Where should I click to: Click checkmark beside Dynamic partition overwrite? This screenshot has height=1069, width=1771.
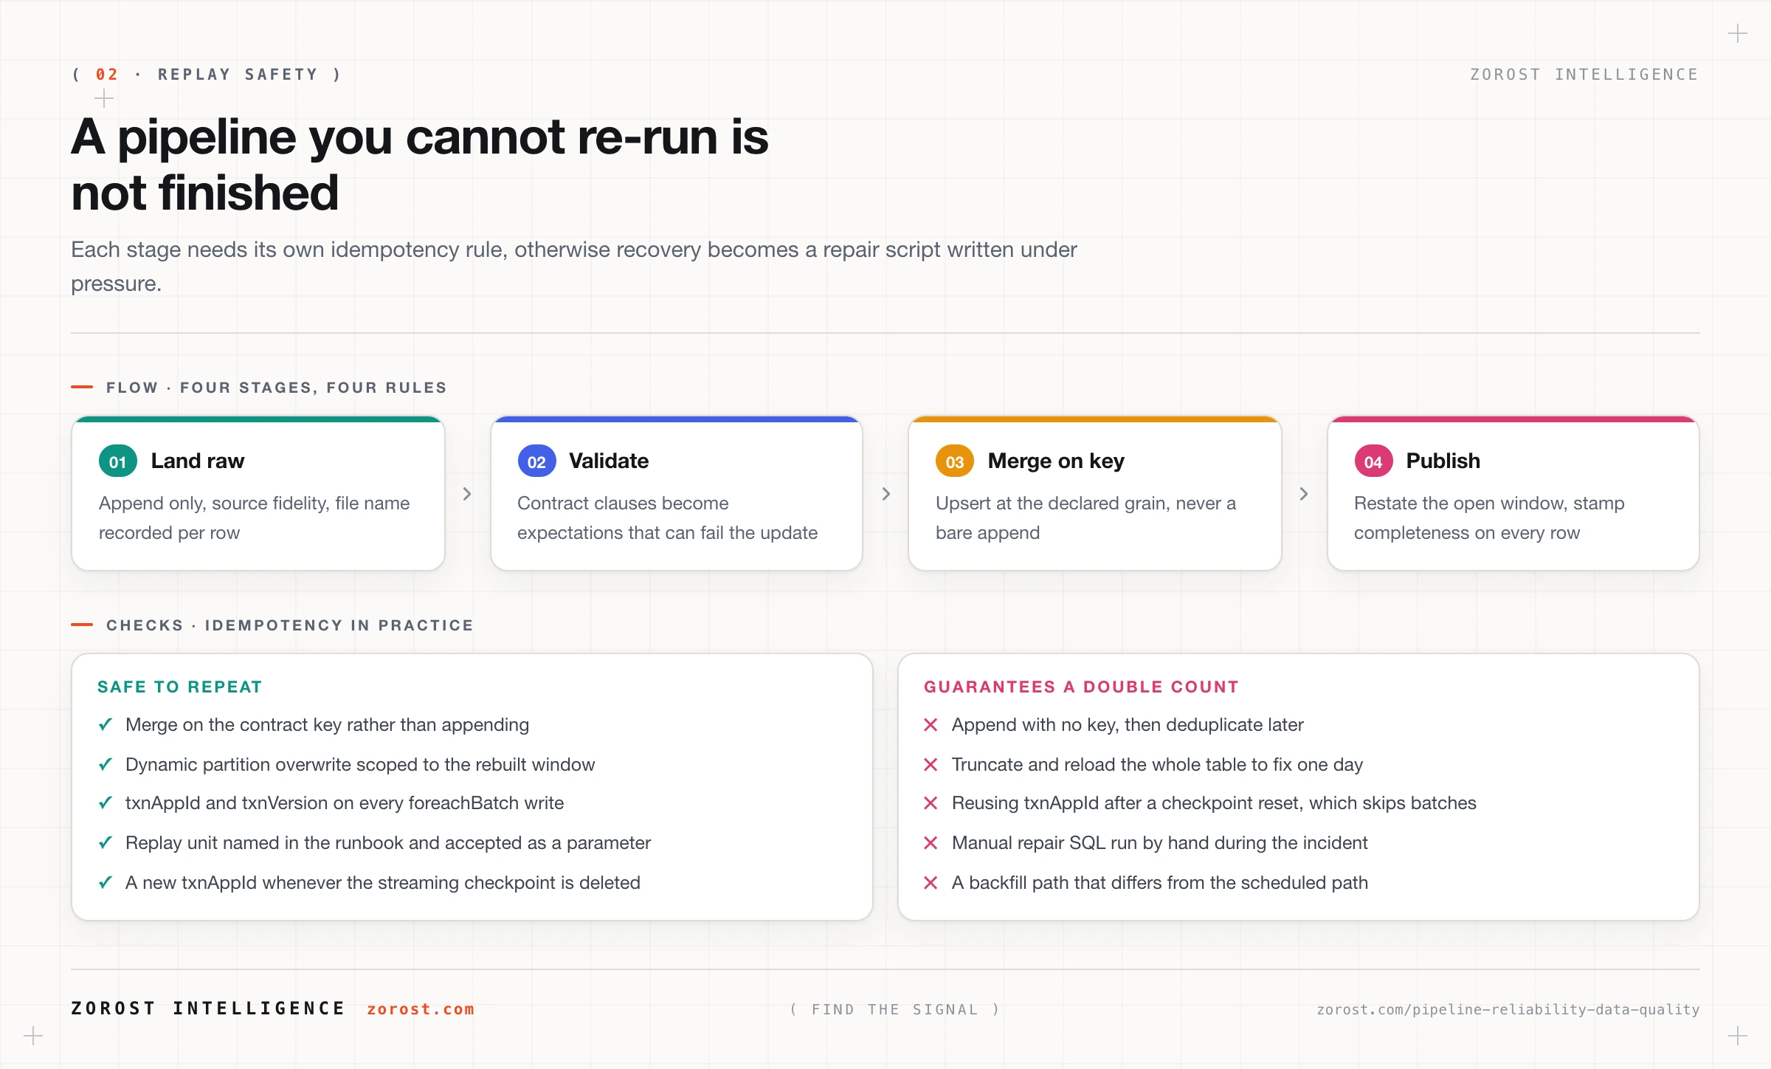(106, 765)
